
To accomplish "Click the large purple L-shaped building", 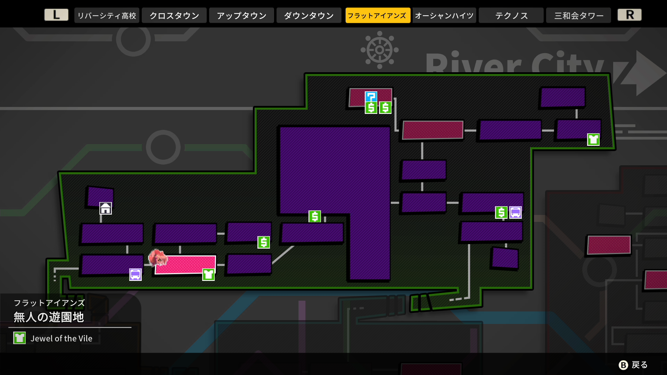I will point(335,170).
